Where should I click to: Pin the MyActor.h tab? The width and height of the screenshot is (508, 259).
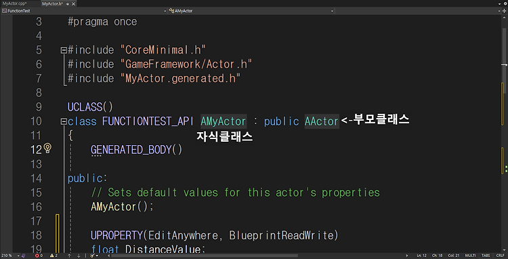coord(68,4)
